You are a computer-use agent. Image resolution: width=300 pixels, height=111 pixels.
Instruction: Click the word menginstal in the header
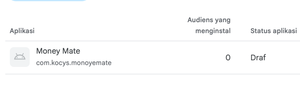click(x=216, y=31)
